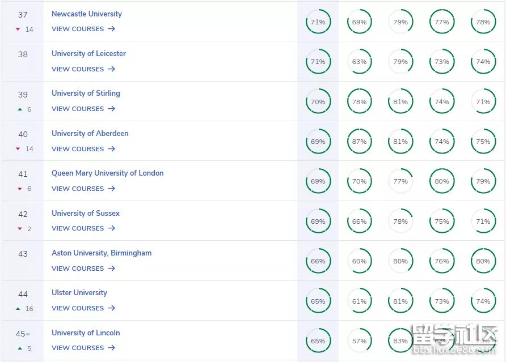Click University of Sussex's 66% score circle

click(x=359, y=222)
